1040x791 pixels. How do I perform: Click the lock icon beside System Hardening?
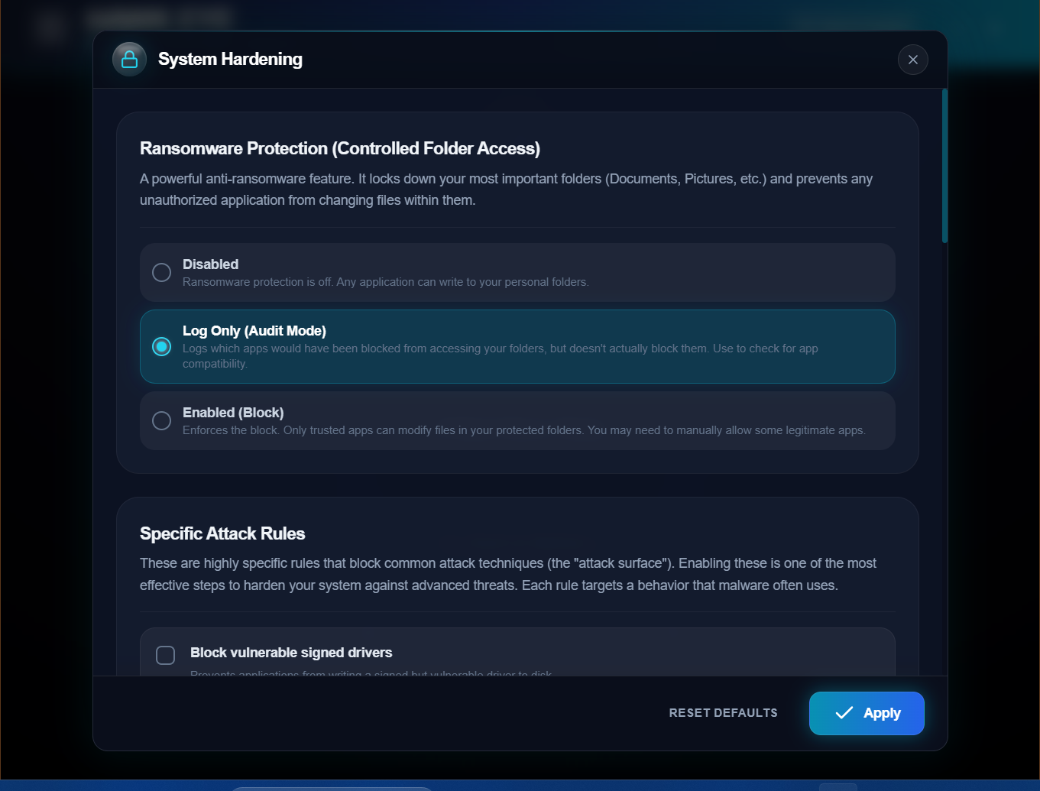[x=129, y=60]
